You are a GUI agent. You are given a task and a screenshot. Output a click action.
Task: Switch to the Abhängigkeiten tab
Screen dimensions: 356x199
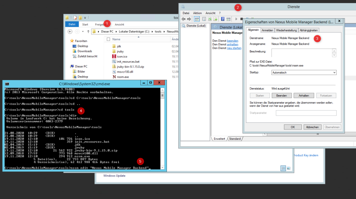(x=309, y=30)
